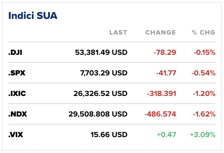The width and height of the screenshot is (224, 153).
Task: Click the DJI last price 53,381.49 USD
Action: 101,53
